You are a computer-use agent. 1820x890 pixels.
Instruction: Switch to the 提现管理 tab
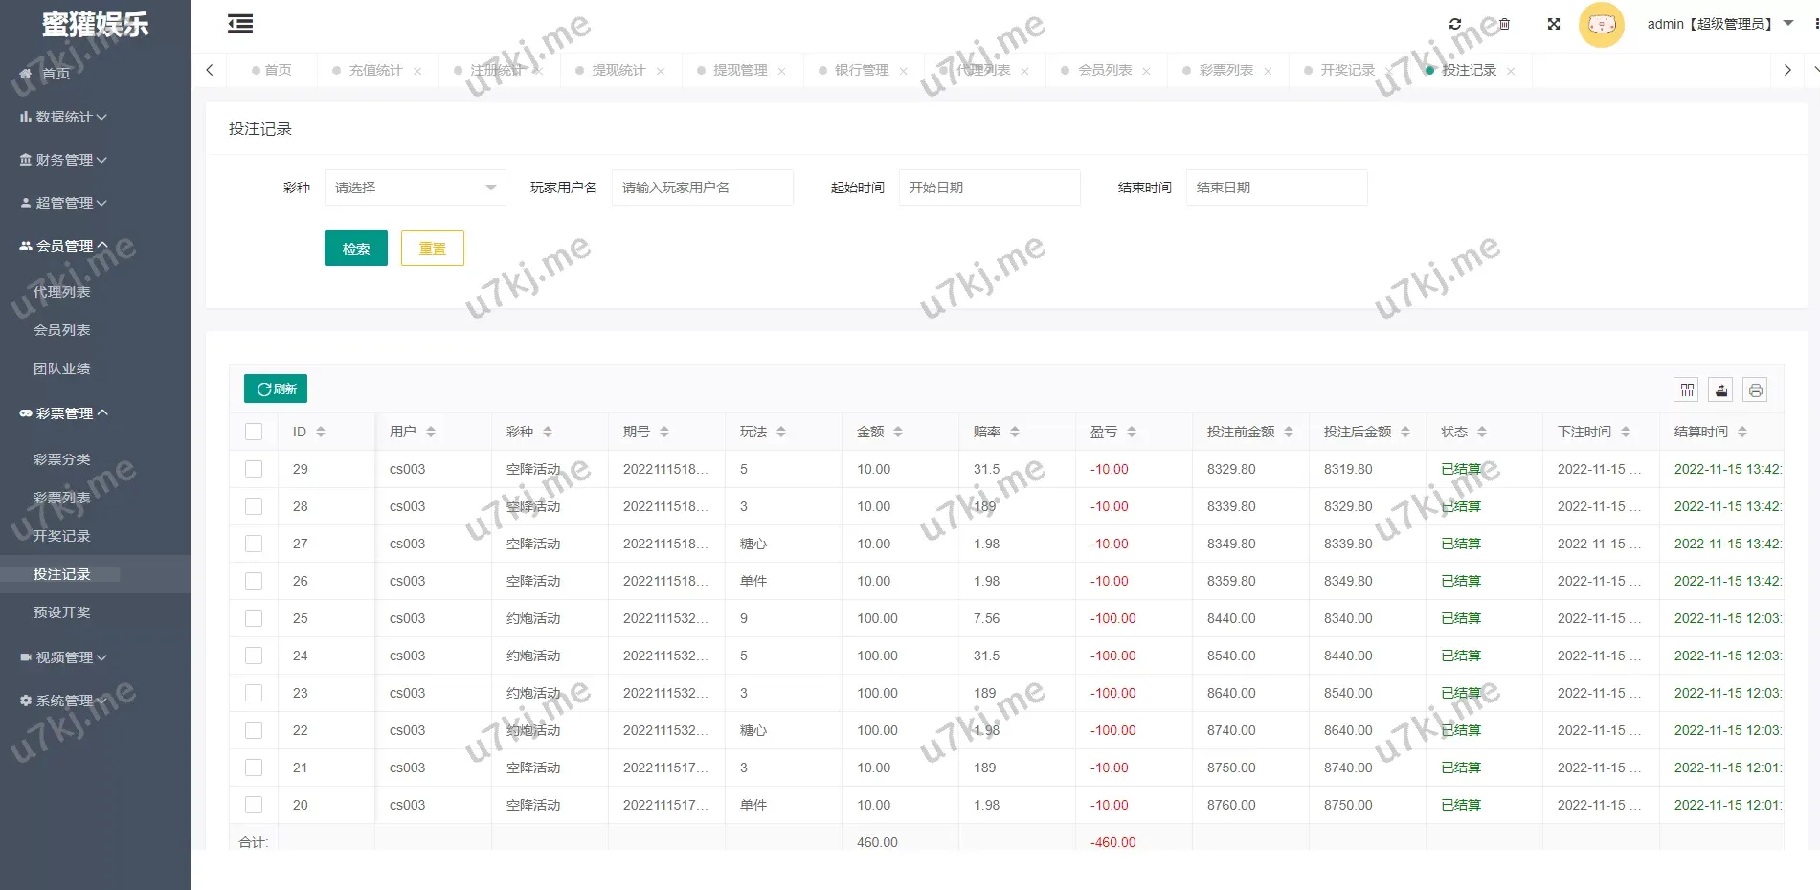coord(740,70)
